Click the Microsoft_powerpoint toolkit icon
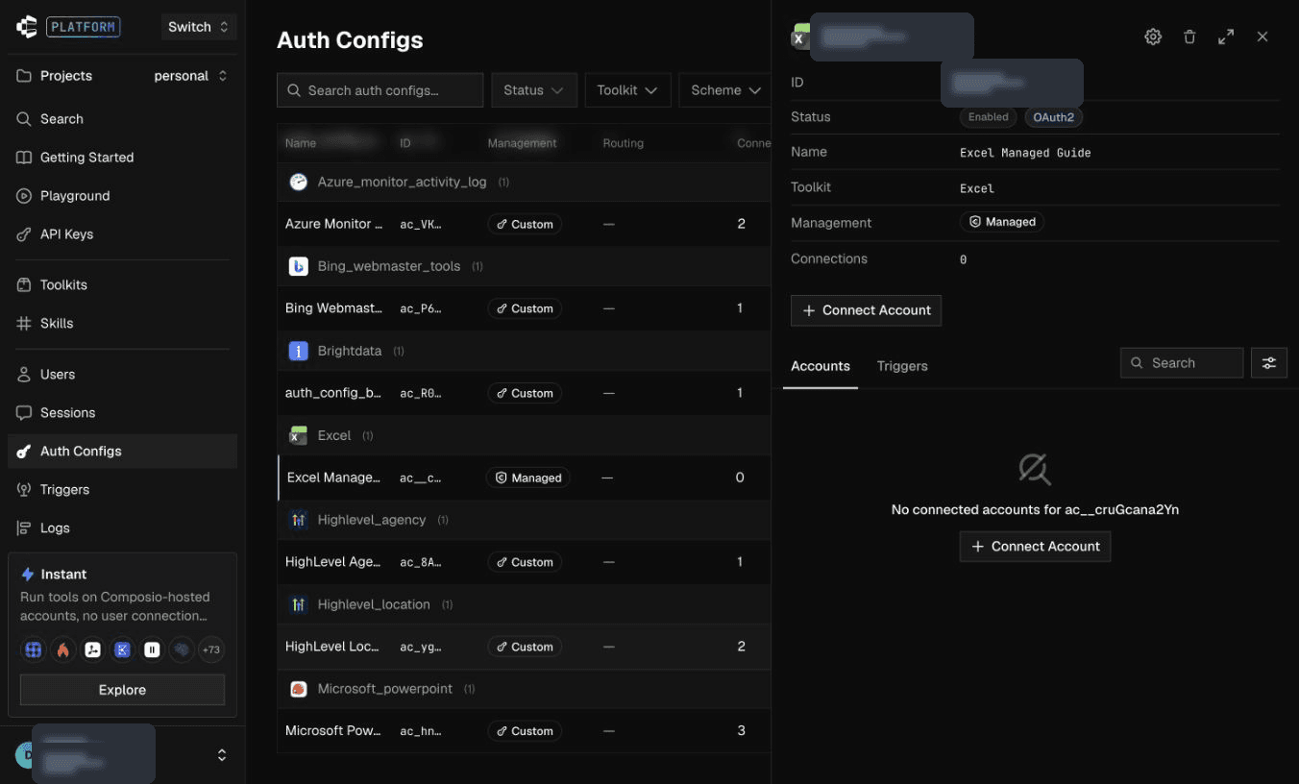This screenshot has width=1299, height=784. pyautogui.click(x=299, y=689)
